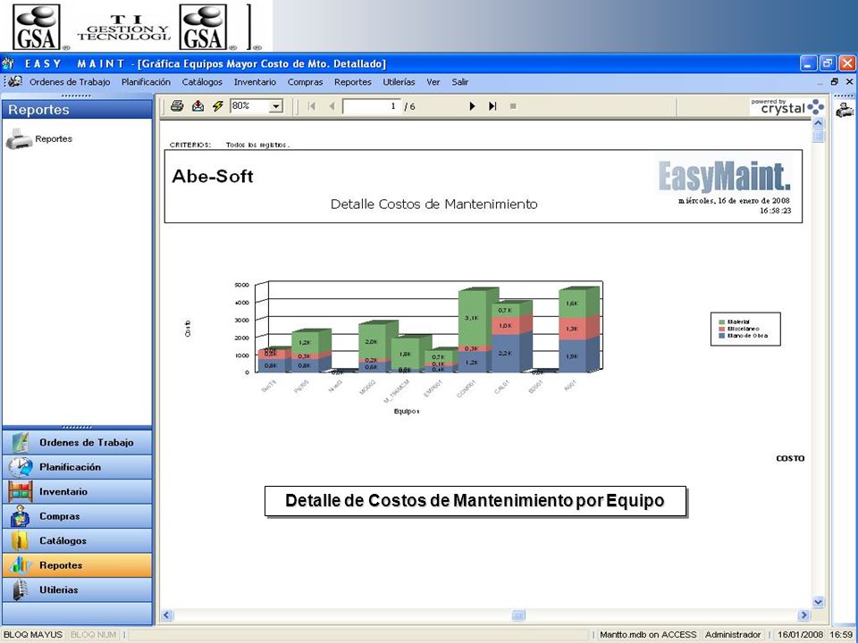Open the Compras menu
Viewport: 858px width, 643px height.
306,82
